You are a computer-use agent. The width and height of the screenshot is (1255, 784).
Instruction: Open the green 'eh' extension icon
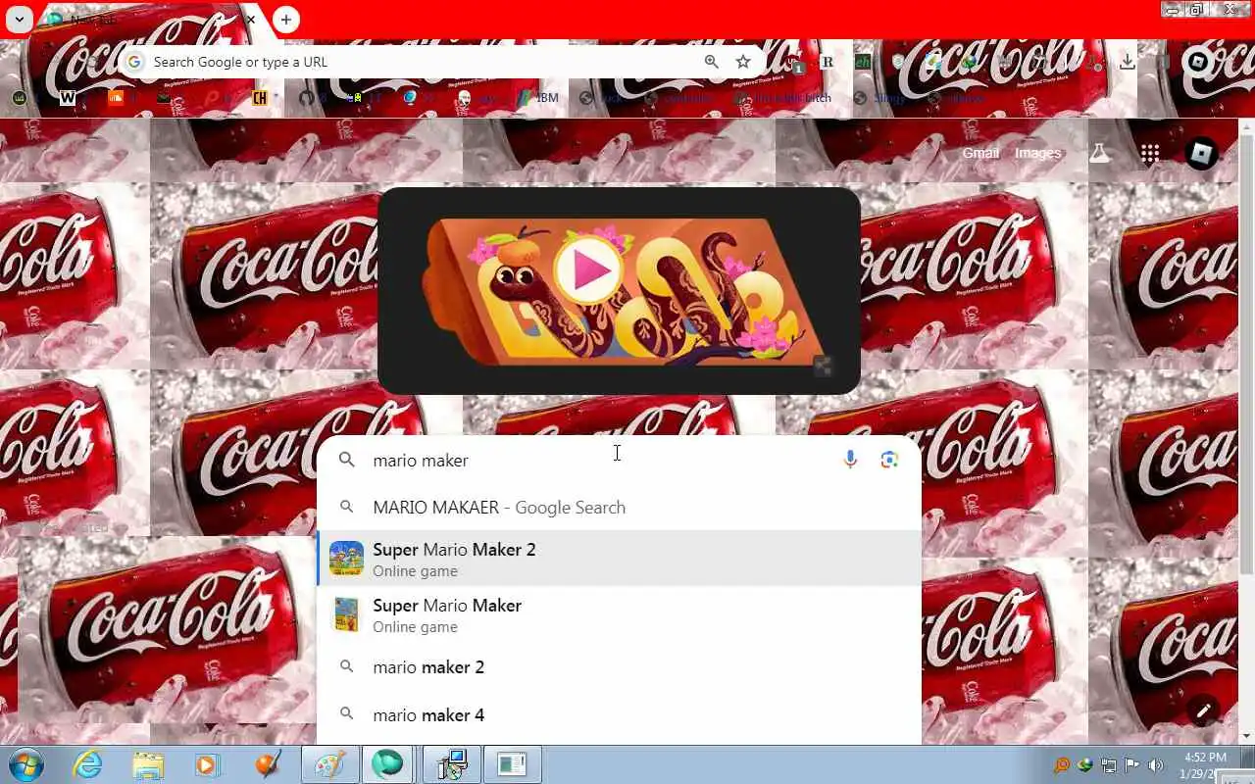(863, 62)
